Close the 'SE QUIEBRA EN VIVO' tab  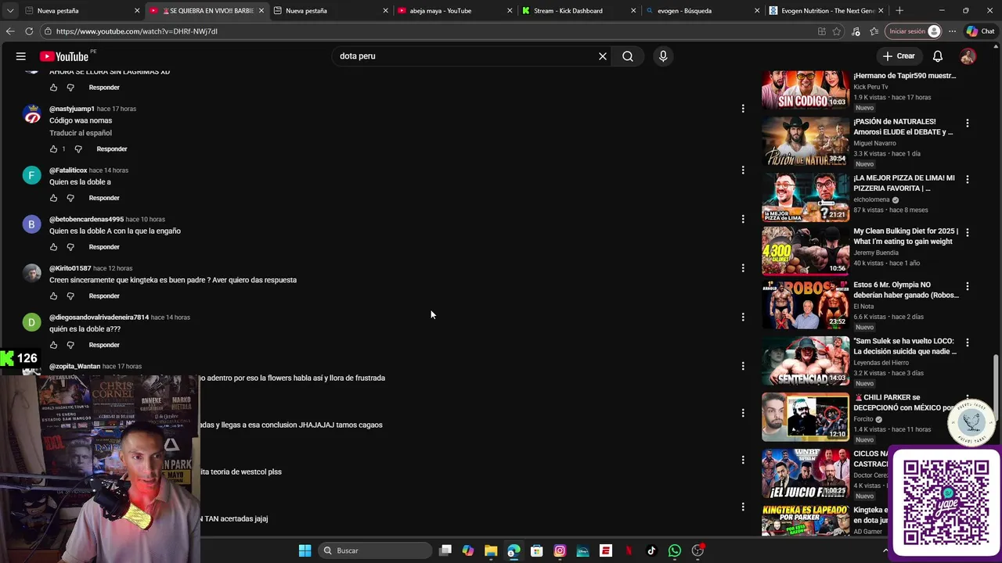click(x=261, y=11)
